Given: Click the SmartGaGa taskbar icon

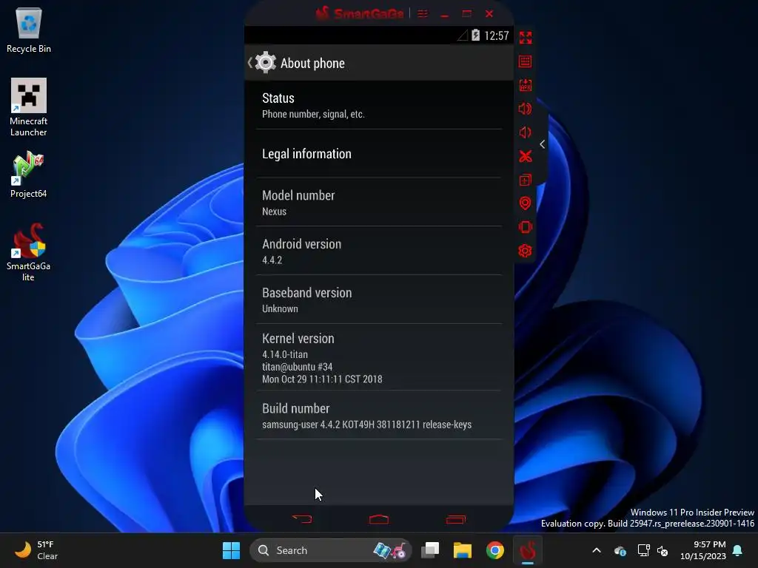Looking at the screenshot, I should (527, 550).
